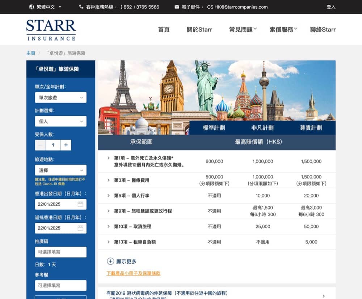Open 聯絡Starr page

(x=323, y=30)
